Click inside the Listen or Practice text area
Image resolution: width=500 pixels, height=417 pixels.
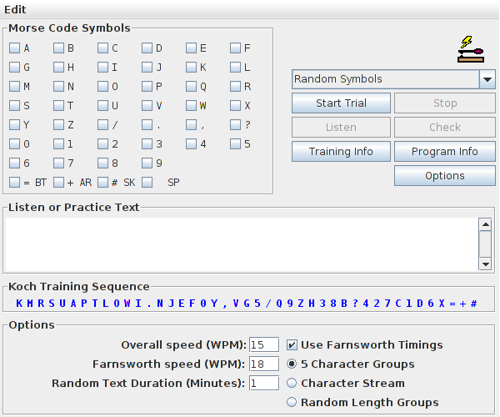click(242, 244)
